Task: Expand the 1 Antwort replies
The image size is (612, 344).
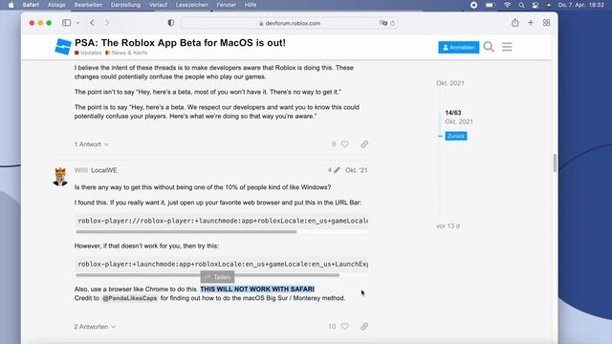Action: [x=92, y=144]
